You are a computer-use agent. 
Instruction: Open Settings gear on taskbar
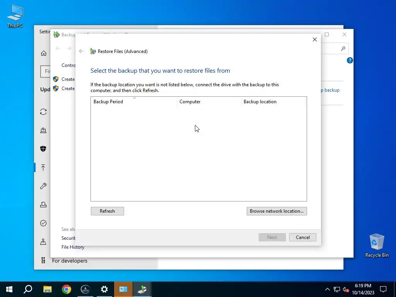click(104, 289)
